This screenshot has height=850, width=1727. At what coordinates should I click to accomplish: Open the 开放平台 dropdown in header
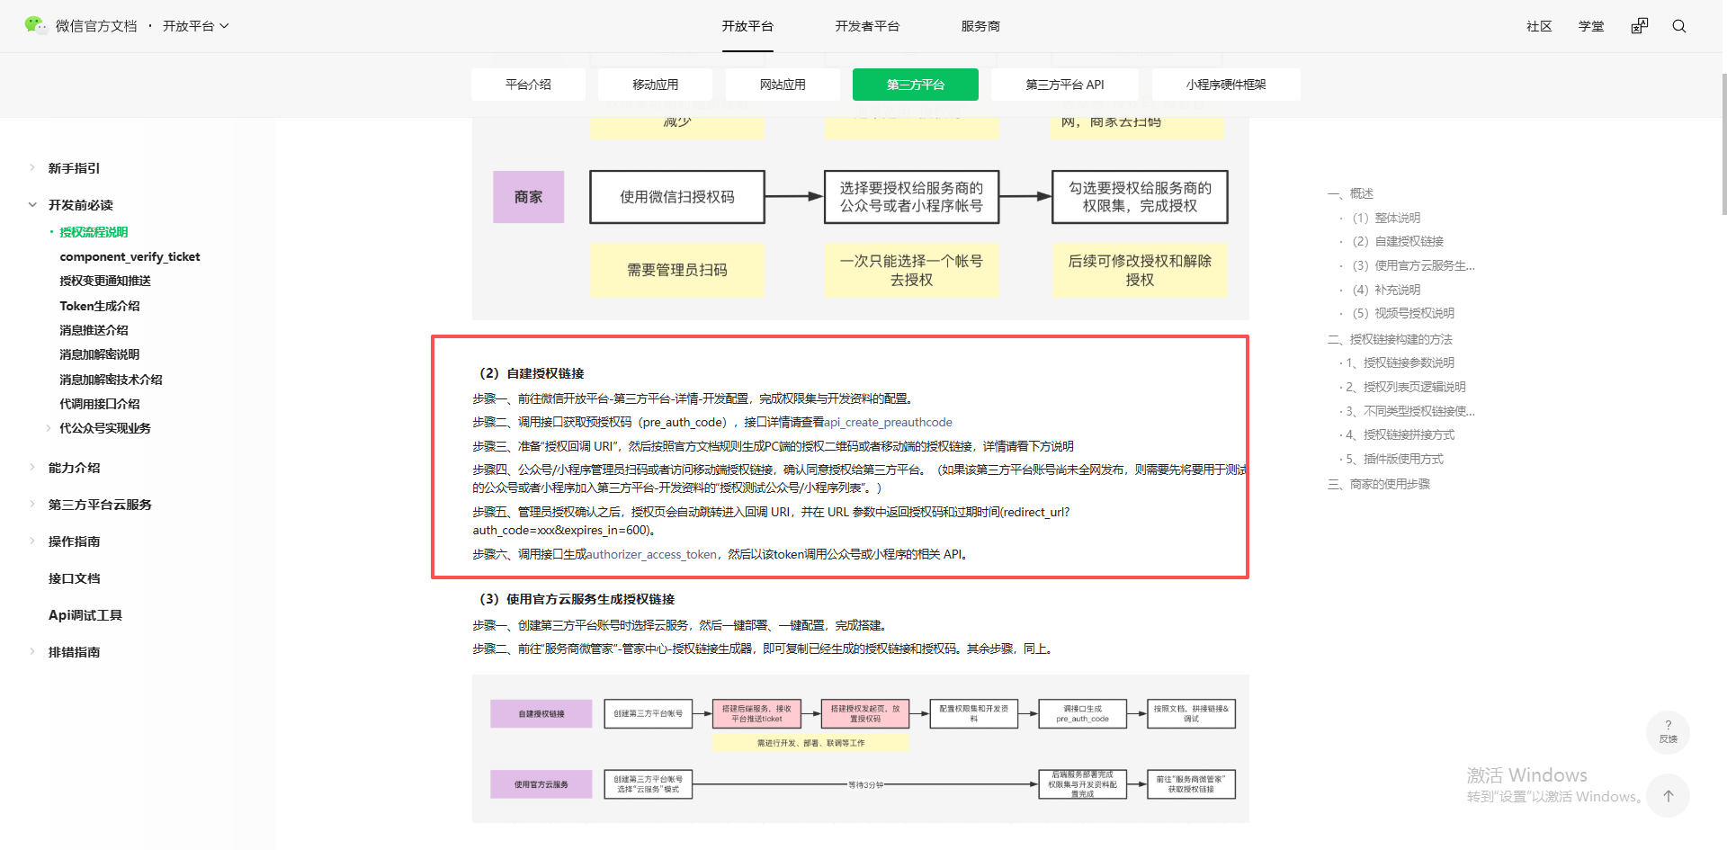coord(196,26)
